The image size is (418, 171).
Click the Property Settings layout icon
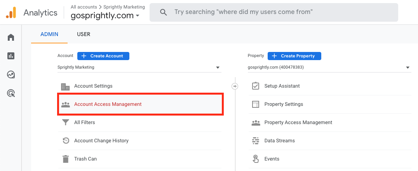click(255, 104)
